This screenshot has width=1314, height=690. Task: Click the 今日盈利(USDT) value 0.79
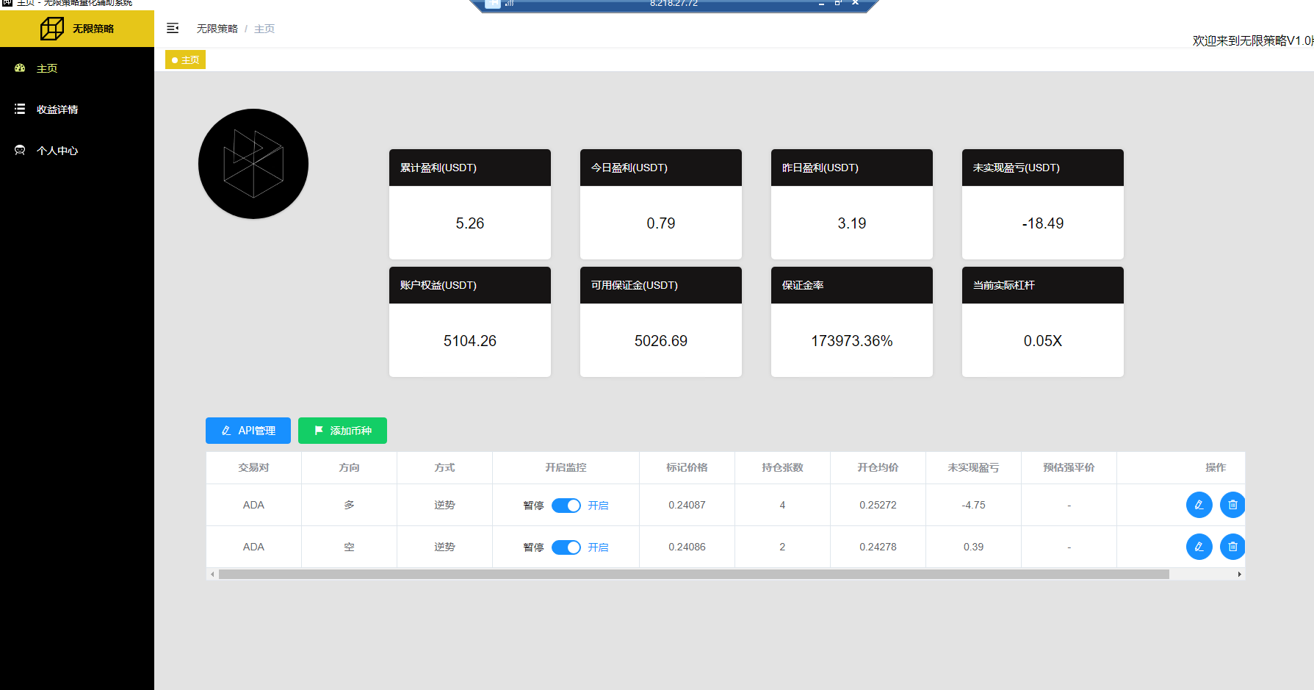(x=661, y=223)
